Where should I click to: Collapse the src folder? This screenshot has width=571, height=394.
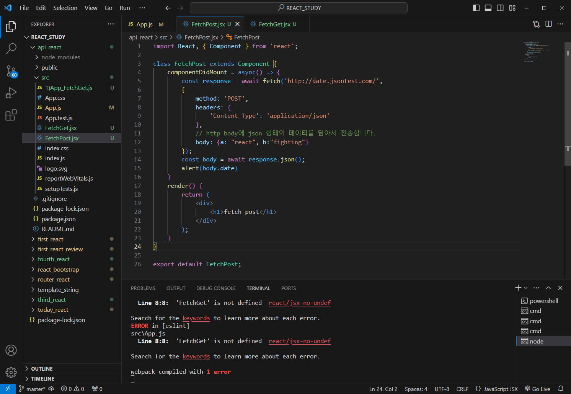[72, 77]
